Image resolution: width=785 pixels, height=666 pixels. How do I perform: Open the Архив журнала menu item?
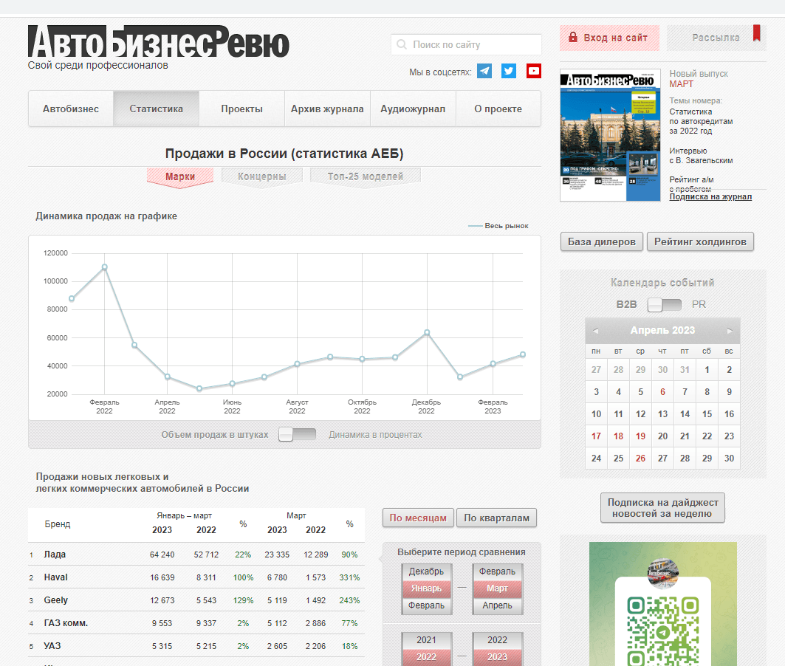tap(327, 109)
